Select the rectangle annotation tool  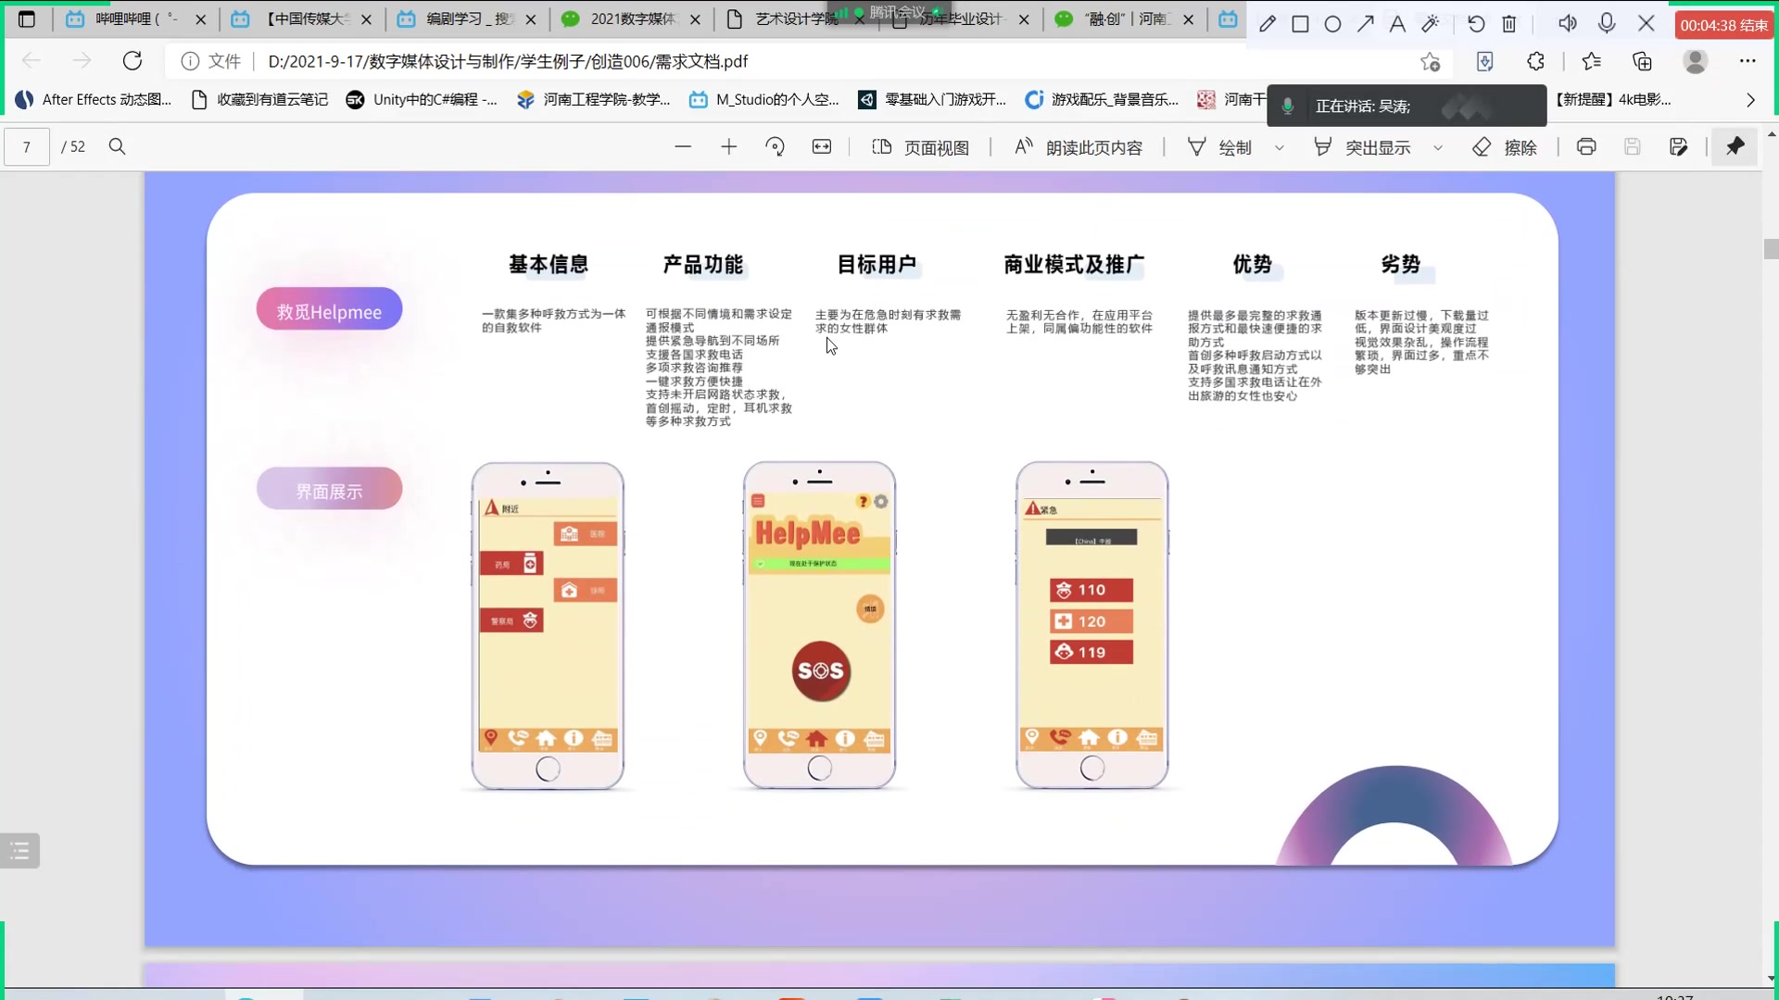pyautogui.click(x=1301, y=23)
